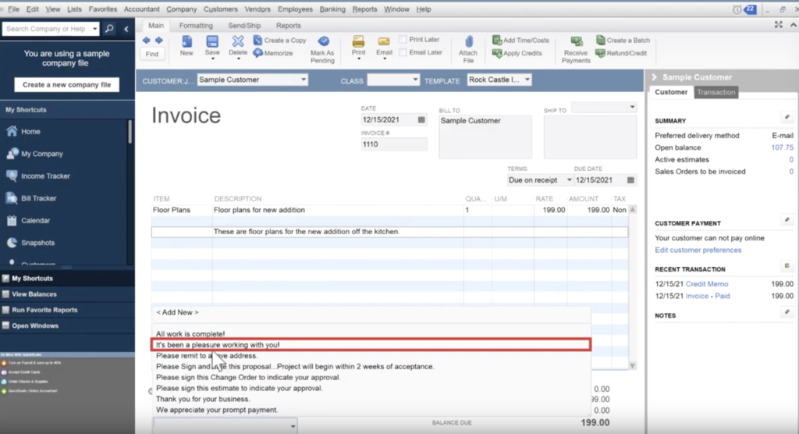Image resolution: width=799 pixels, height=434 pixels.
Task: Open the invoice DATE calendar picker
Action: [421, 120]
